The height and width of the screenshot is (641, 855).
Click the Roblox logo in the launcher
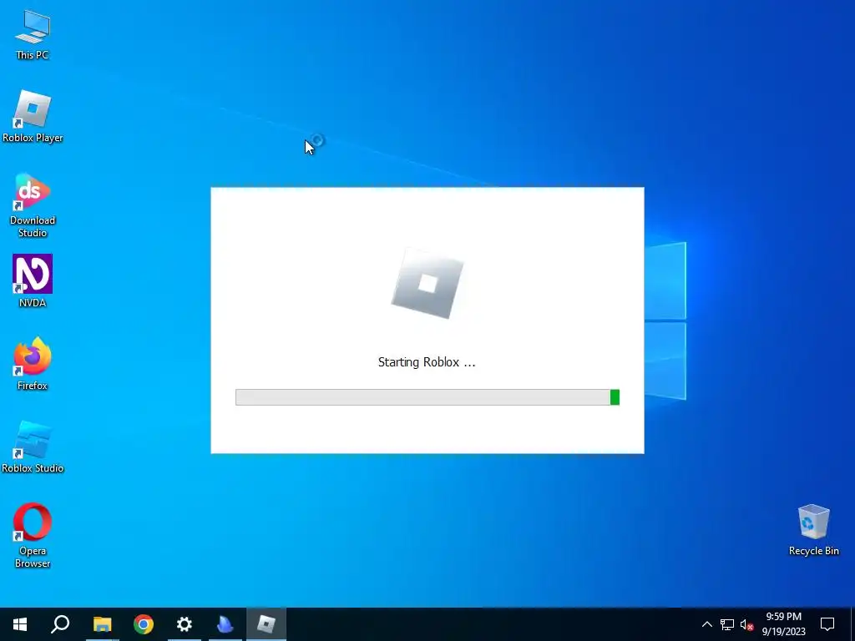tap(427, 284)
